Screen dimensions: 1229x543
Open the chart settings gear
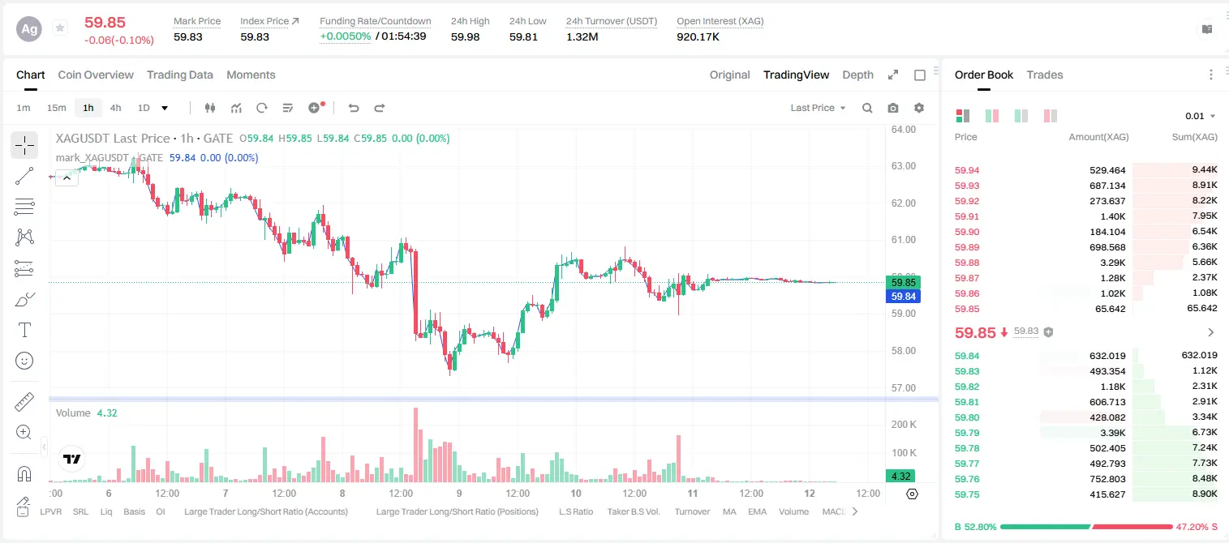click(919, 108)
